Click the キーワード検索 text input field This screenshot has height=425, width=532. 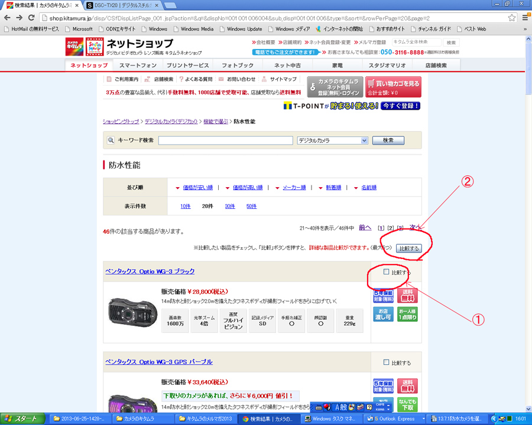tap(225, 140)
